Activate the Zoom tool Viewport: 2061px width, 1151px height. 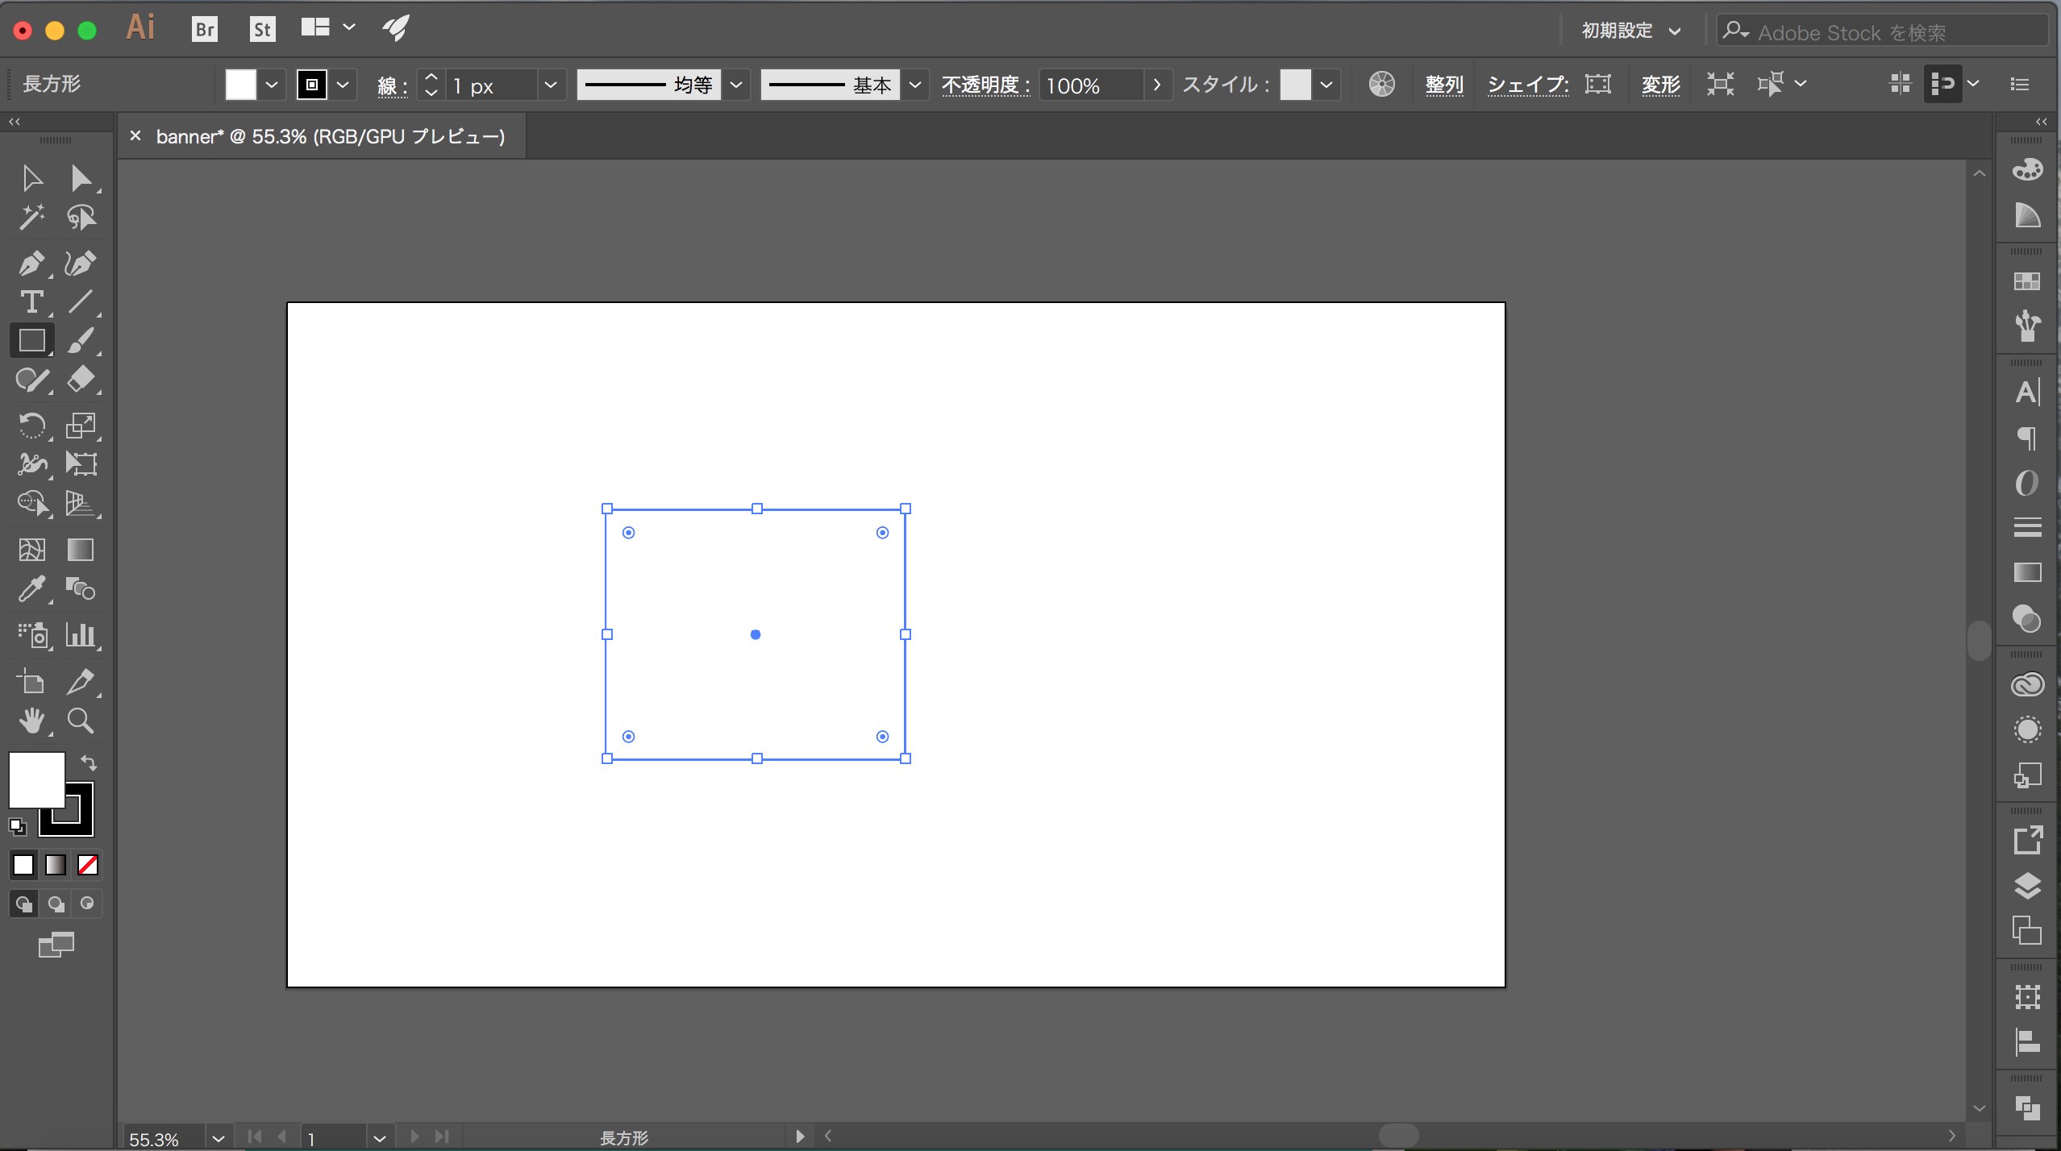pyautogui.click(x=81, y=721)
